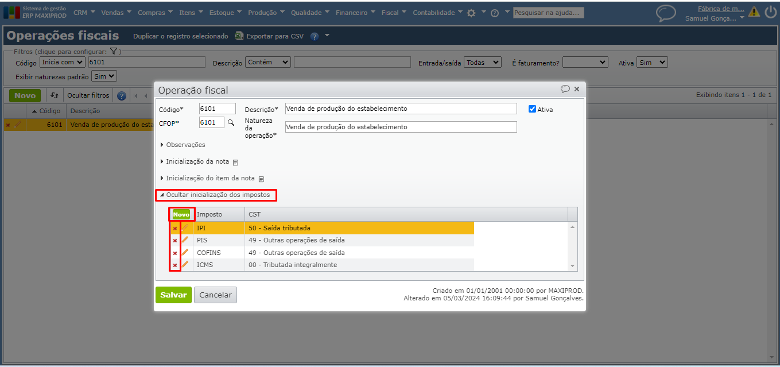Expand Inicialização da nota section

[x=195, y=161]
